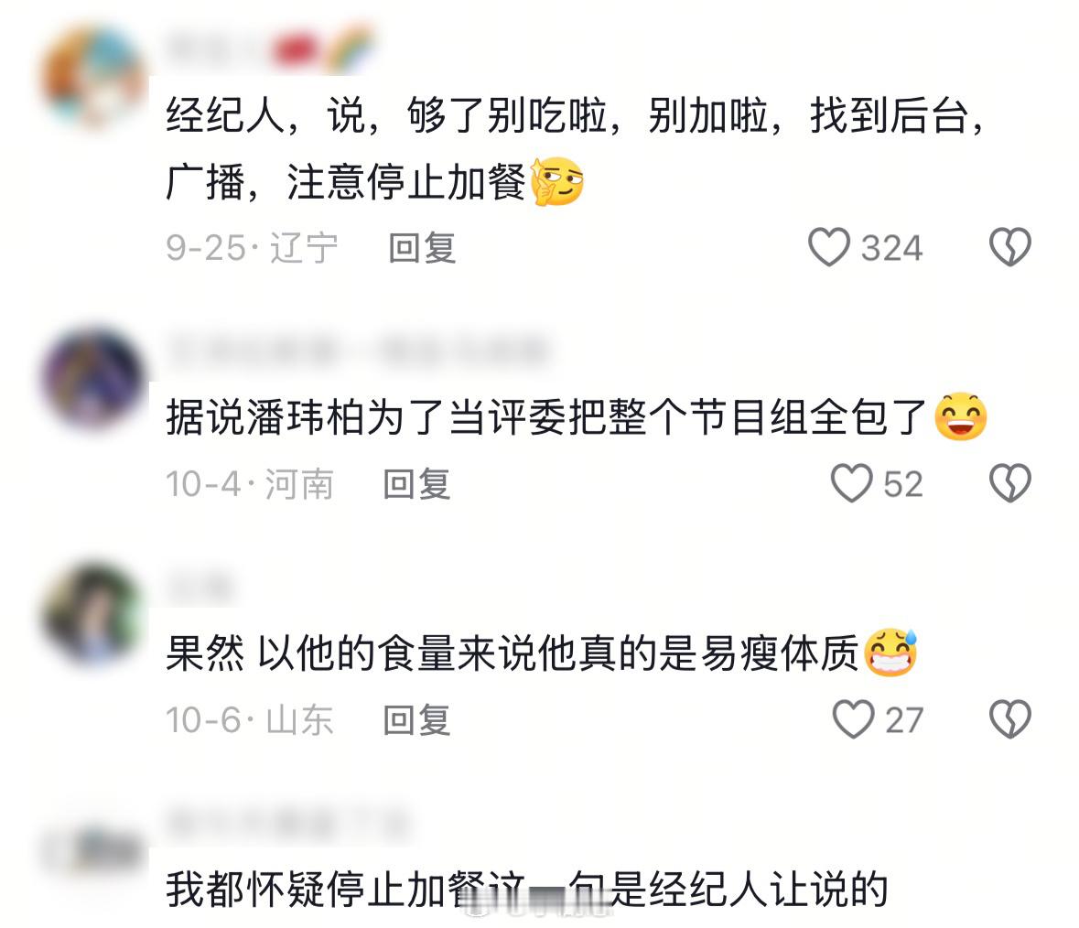
Task: Open the fourth commenter's avatar at bottom
Action: click(94, 851)
